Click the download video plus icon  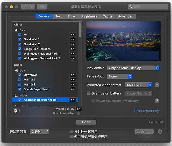pos(78,113)
